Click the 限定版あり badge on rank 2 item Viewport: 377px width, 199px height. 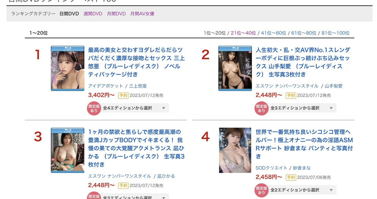point(261,108)
